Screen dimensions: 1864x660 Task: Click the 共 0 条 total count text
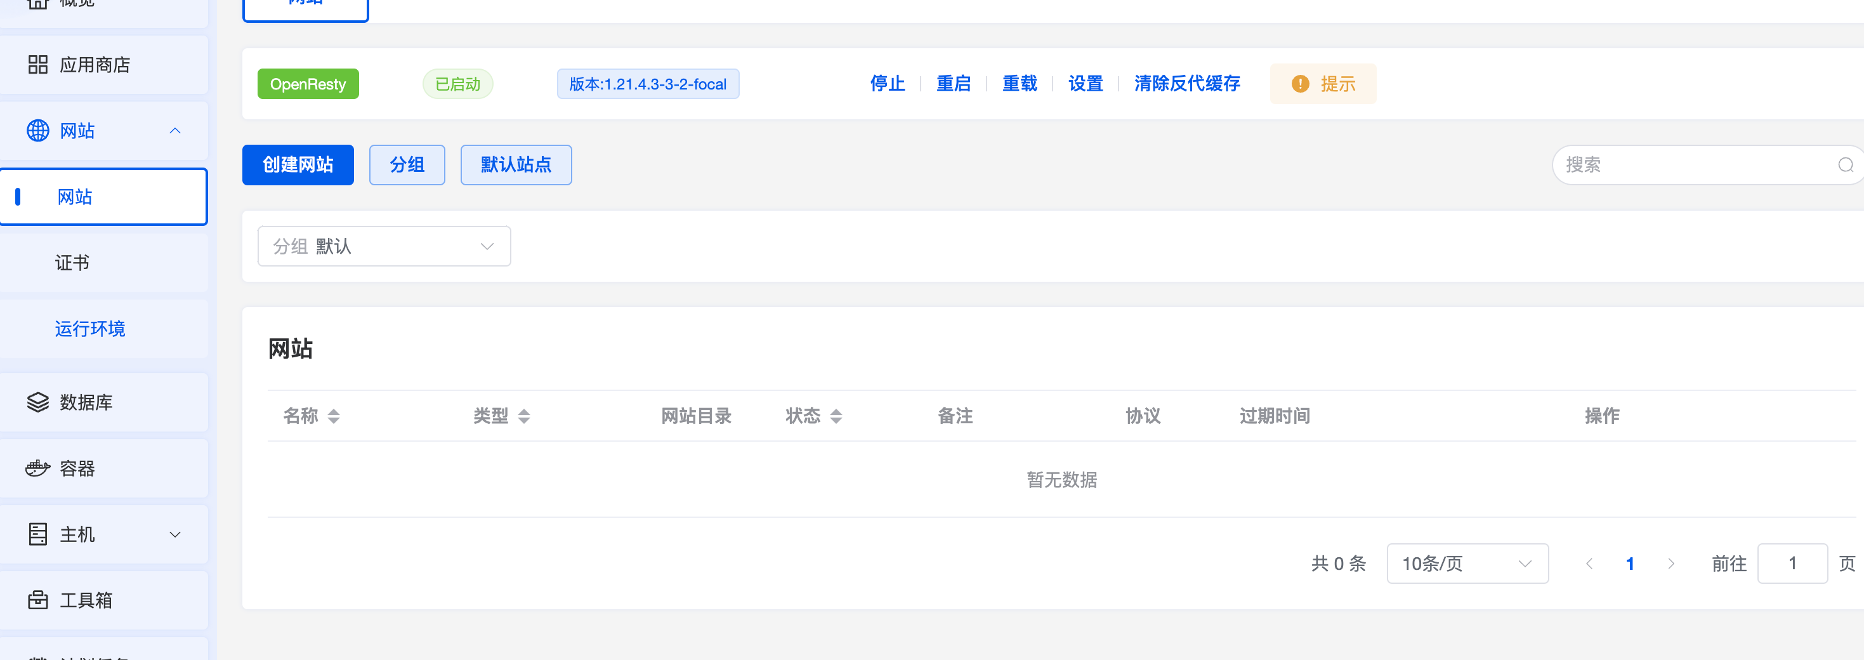click(x=1339, y=564)
